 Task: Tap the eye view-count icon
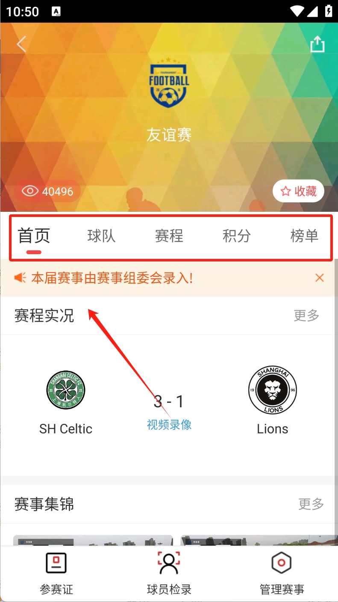point(30,191)
